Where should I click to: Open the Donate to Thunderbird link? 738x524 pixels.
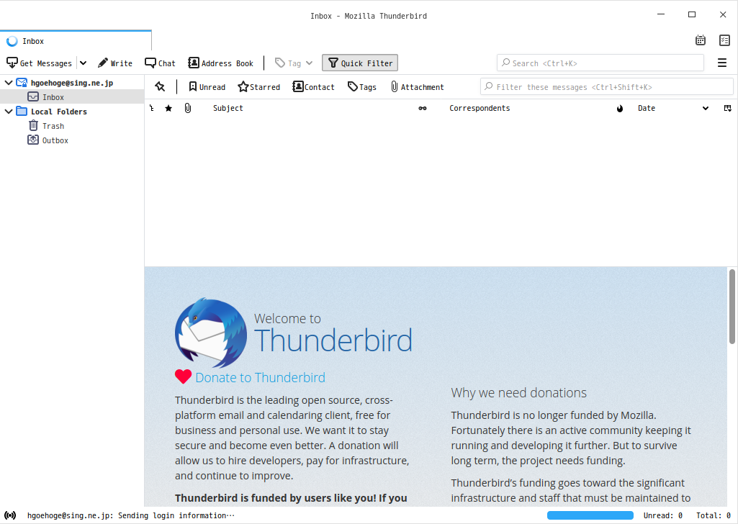(260, 377)
